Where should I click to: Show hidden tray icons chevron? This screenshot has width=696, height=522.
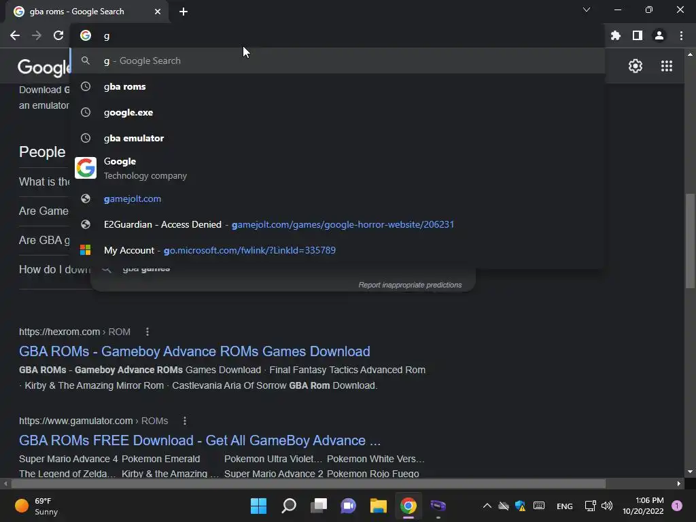point(487,506)
